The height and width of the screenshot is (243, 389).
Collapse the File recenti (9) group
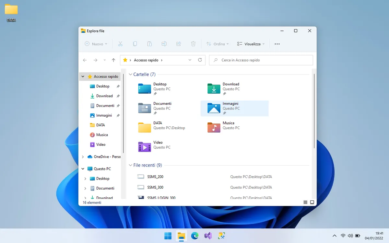coord(130,165)
